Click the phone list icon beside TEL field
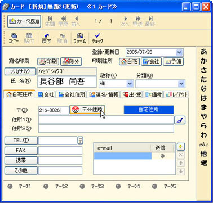 pos(81,140)
